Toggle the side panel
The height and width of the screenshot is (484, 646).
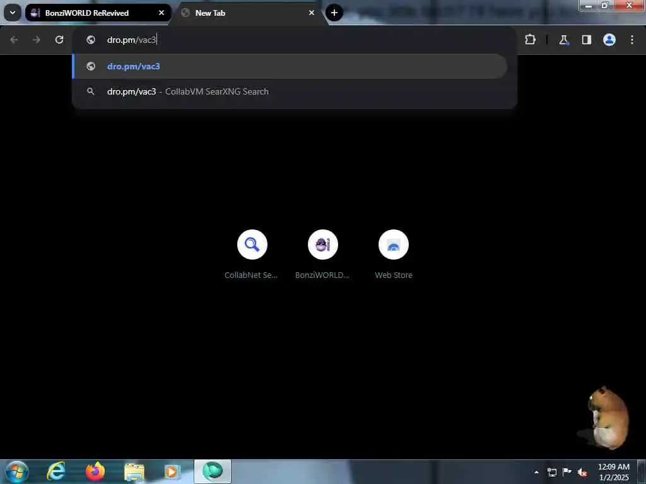(587, 40)
